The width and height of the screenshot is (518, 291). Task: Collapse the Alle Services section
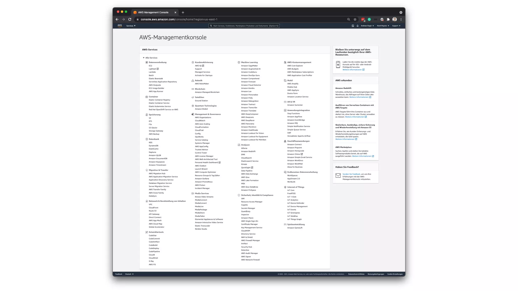click(x=144, y=58)
